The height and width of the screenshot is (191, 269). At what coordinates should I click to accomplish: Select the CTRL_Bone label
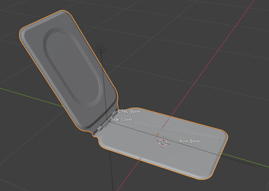pyautogui.click(x=129, y=111)
